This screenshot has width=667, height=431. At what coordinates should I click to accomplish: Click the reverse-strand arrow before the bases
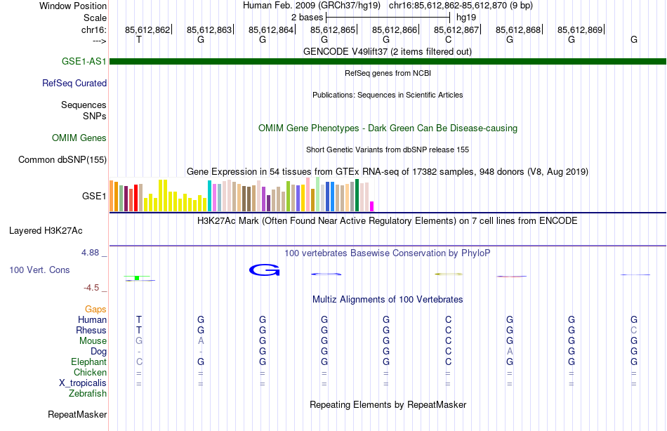[x=100, y=41]
